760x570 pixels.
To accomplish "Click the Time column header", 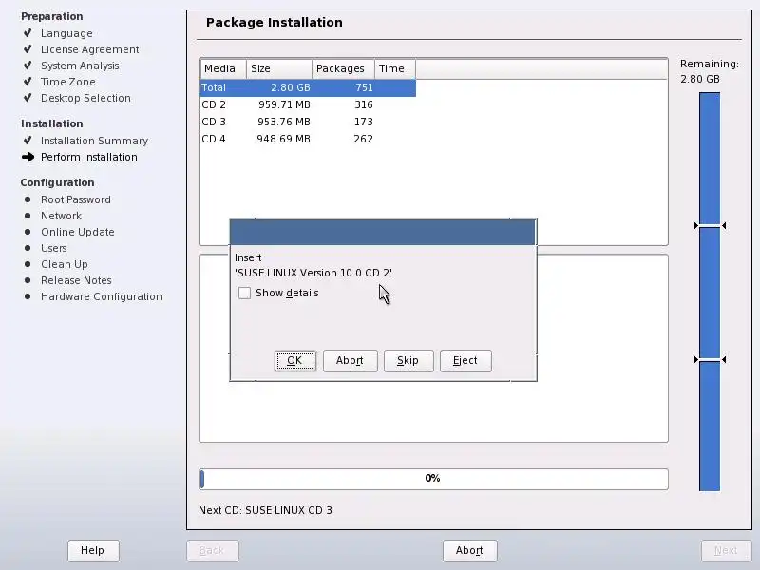I will coord(395,68).
